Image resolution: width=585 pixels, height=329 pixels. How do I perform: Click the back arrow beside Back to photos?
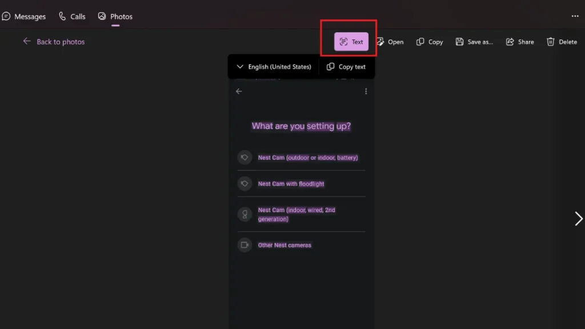pos(27,41)
